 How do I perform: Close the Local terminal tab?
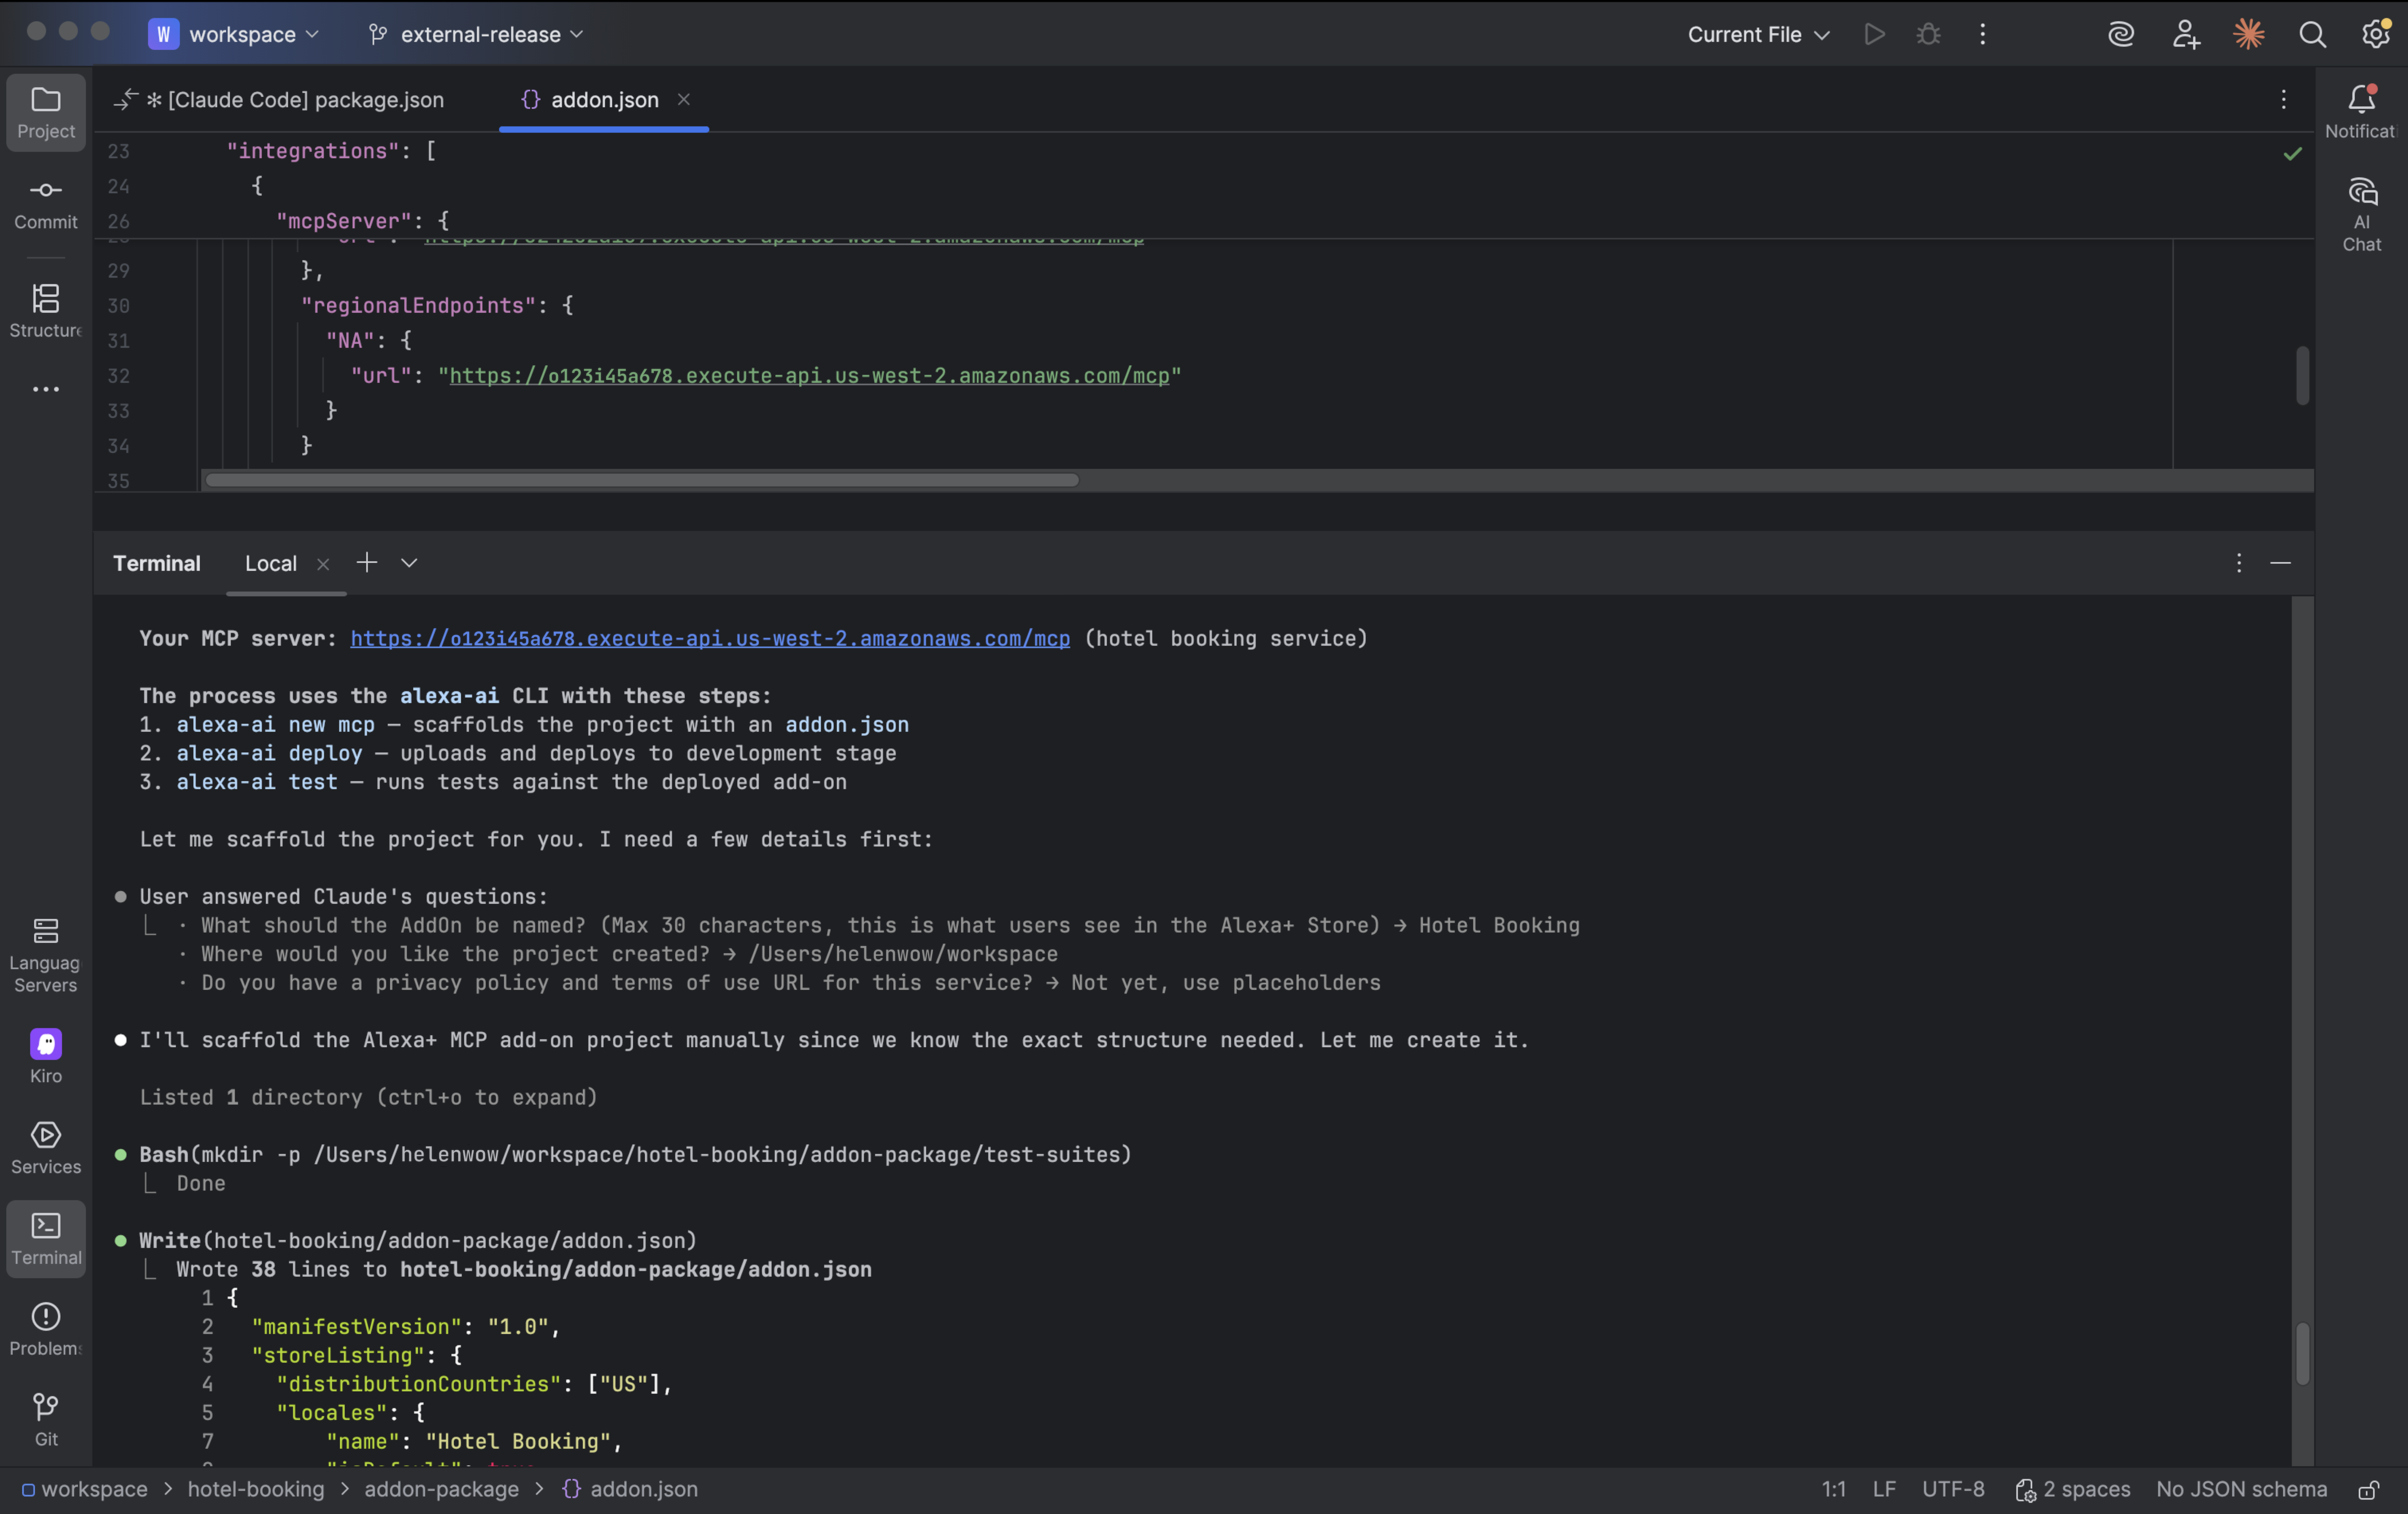point(323,564)
